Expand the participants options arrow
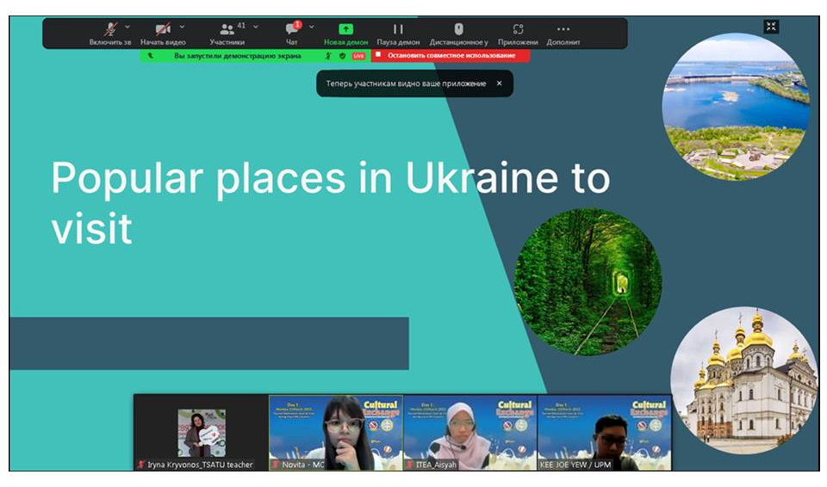 [256, 27]
